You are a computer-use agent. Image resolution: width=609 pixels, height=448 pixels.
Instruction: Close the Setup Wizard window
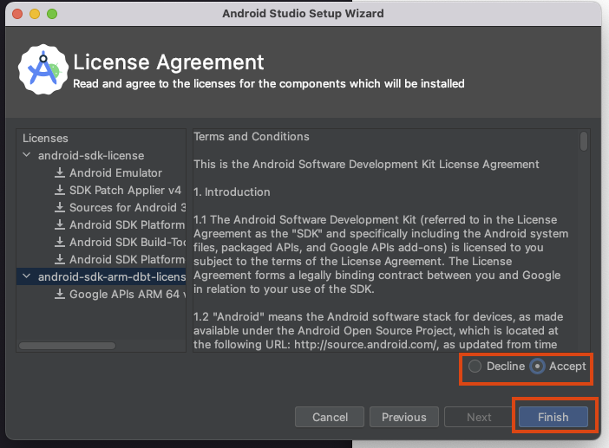coord(17,14)
